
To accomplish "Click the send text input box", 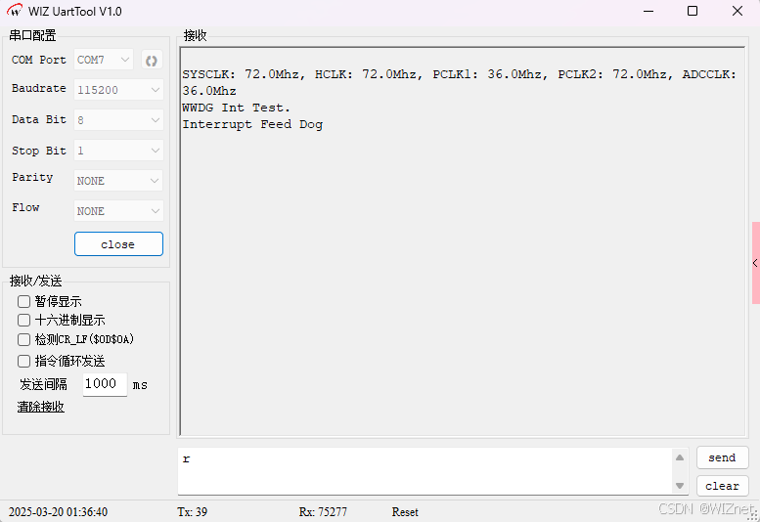I will point(425,471).
